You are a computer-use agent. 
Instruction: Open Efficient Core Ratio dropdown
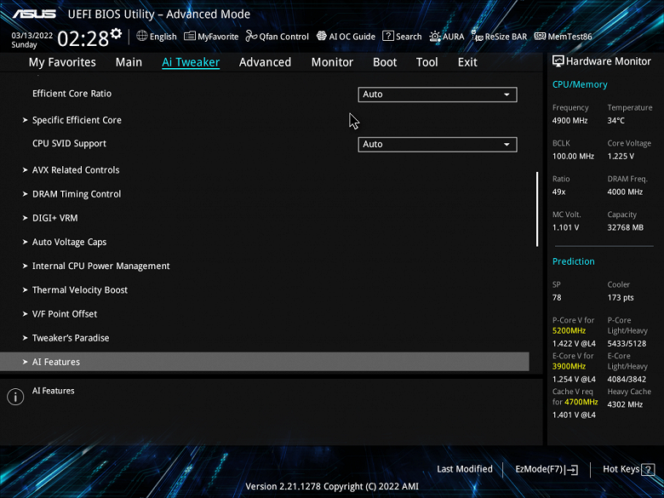(438, 94)
